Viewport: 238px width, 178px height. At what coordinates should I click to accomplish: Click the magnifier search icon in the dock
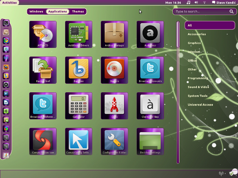6,32
